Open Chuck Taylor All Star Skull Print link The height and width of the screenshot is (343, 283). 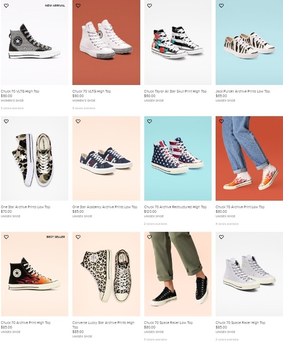(175, 91)
